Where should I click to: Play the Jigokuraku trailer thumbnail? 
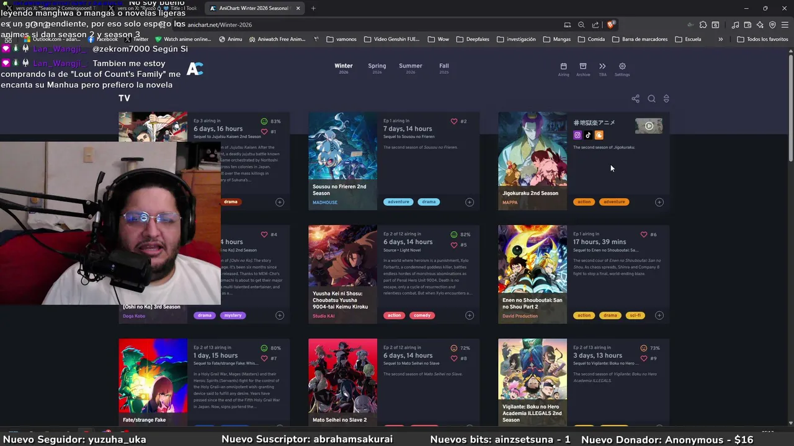649,126
